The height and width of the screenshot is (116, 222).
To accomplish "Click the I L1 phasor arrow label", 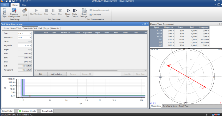I will [x=202, y=88].
